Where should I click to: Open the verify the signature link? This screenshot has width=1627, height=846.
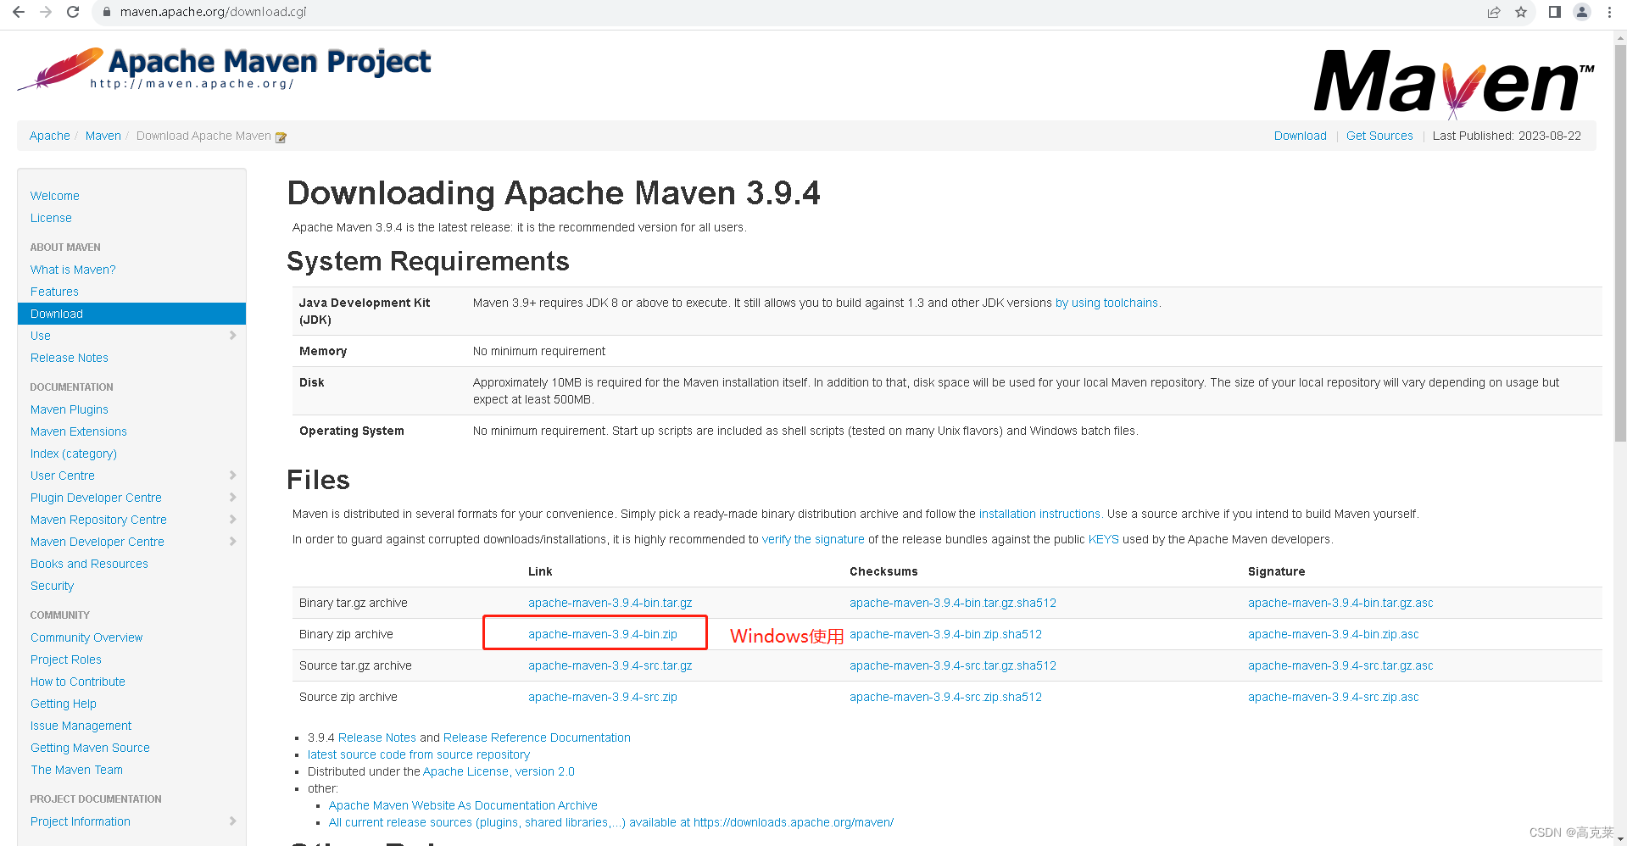[x=813, y=539]
